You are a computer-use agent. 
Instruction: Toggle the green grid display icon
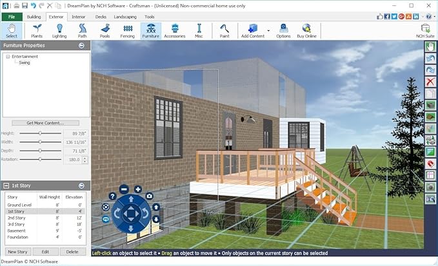click(430, 152)
